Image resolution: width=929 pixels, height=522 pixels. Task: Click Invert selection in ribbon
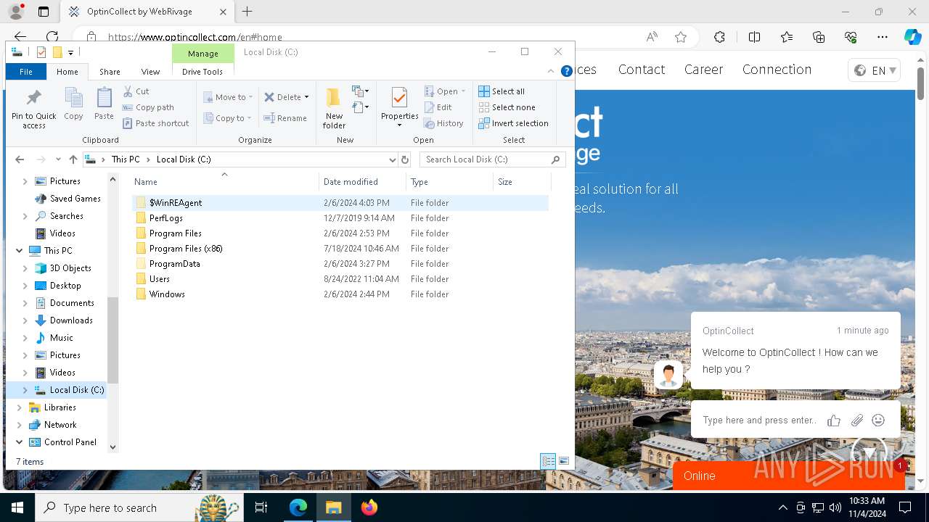(x=513, y=123)
